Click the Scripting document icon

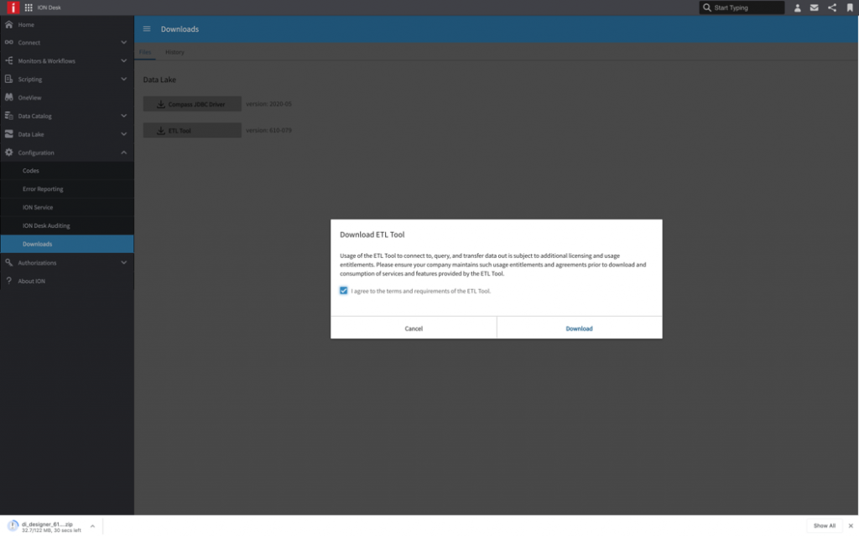tap(8, 79)
